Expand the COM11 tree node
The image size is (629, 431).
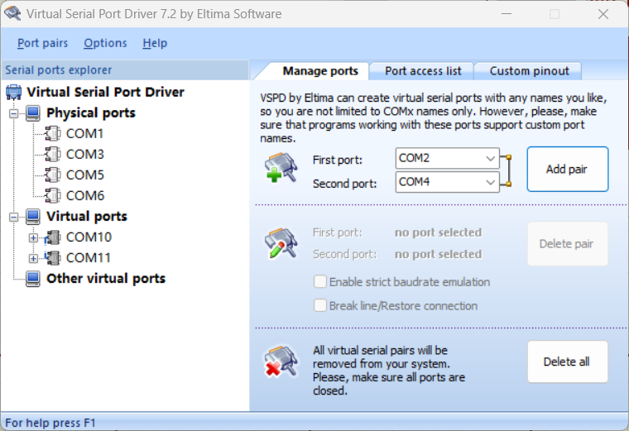33,259
